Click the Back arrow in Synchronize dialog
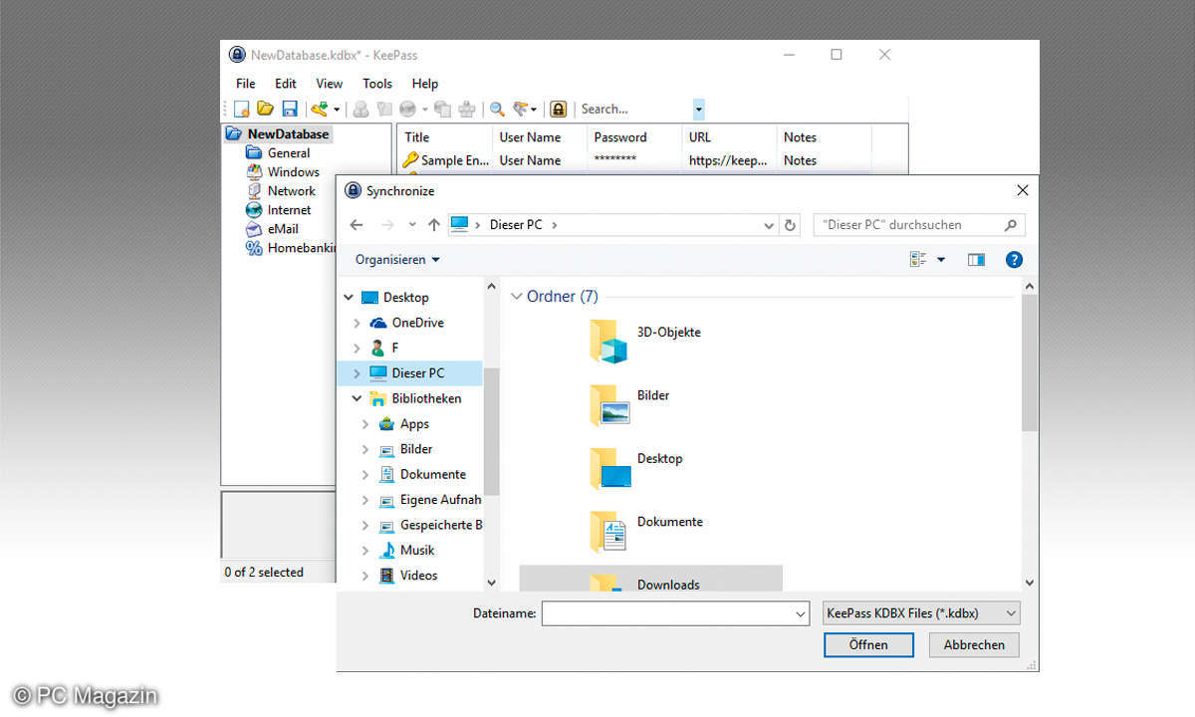 [357, 225]
